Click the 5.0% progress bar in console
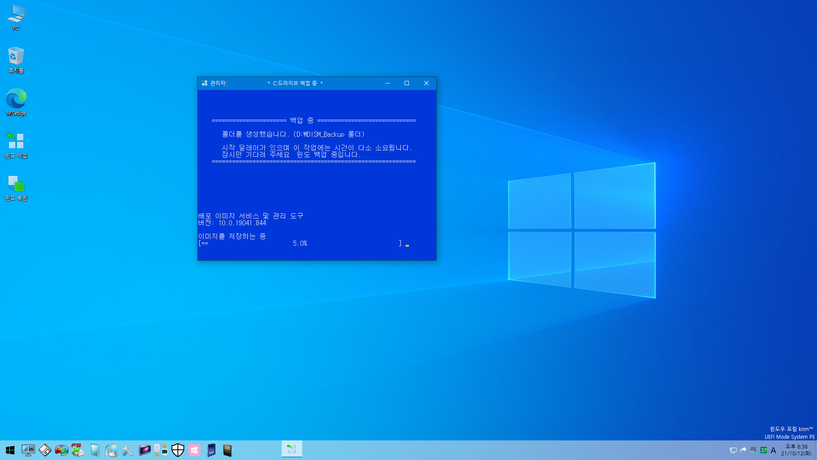 coord(300,244)
